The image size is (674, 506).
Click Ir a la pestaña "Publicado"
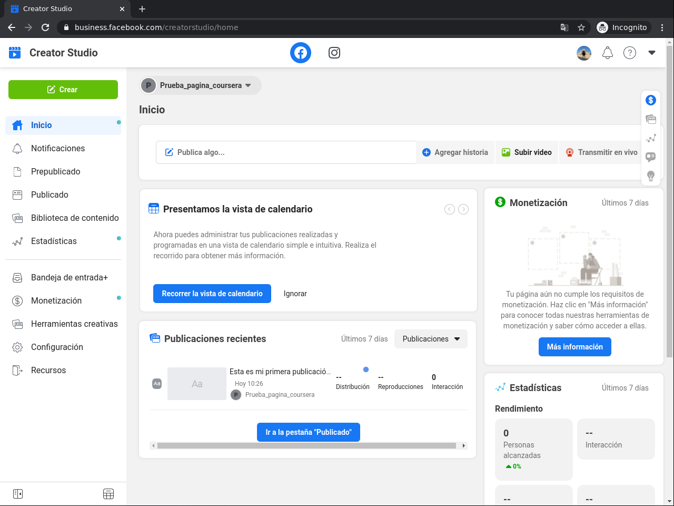[309, 432]
